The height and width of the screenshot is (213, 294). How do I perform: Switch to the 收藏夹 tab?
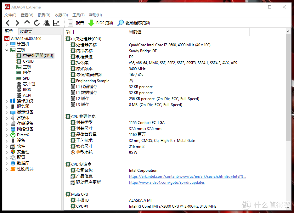(x=26, y=31)
